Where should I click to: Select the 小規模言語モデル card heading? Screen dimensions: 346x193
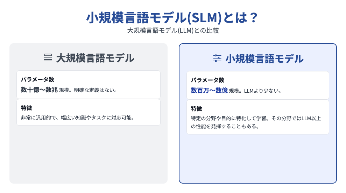click(264, 59)
